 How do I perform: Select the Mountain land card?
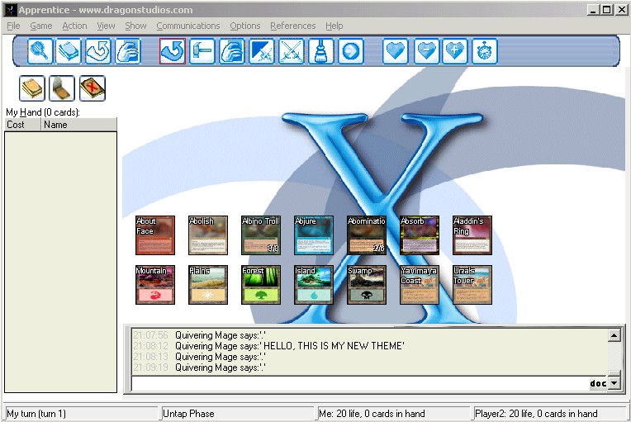[x=155, y=285]
